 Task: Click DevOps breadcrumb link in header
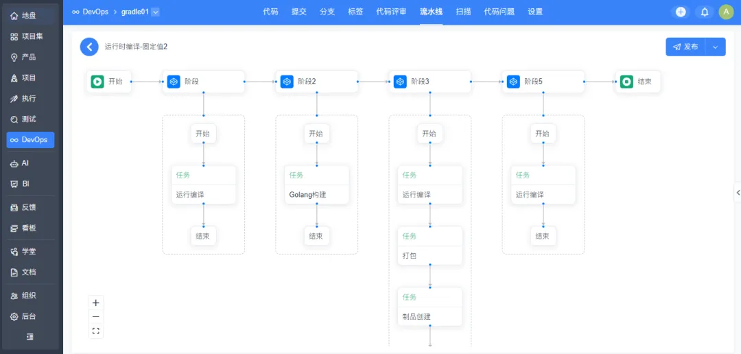(91, 12)
